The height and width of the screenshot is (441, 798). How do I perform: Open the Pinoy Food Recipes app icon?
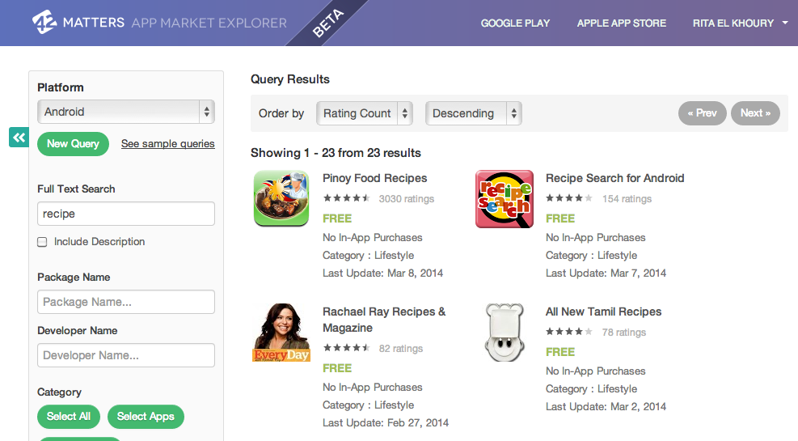[281, 198]
